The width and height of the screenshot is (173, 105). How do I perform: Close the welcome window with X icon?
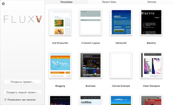point(3,4)
